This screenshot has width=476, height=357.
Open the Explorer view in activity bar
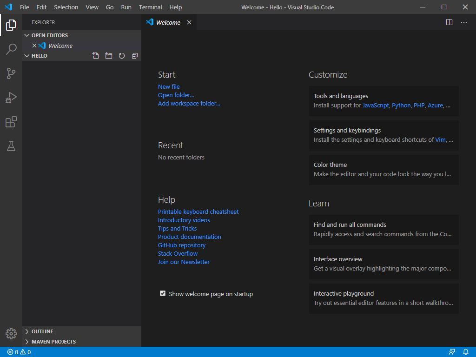coord(11,25)
